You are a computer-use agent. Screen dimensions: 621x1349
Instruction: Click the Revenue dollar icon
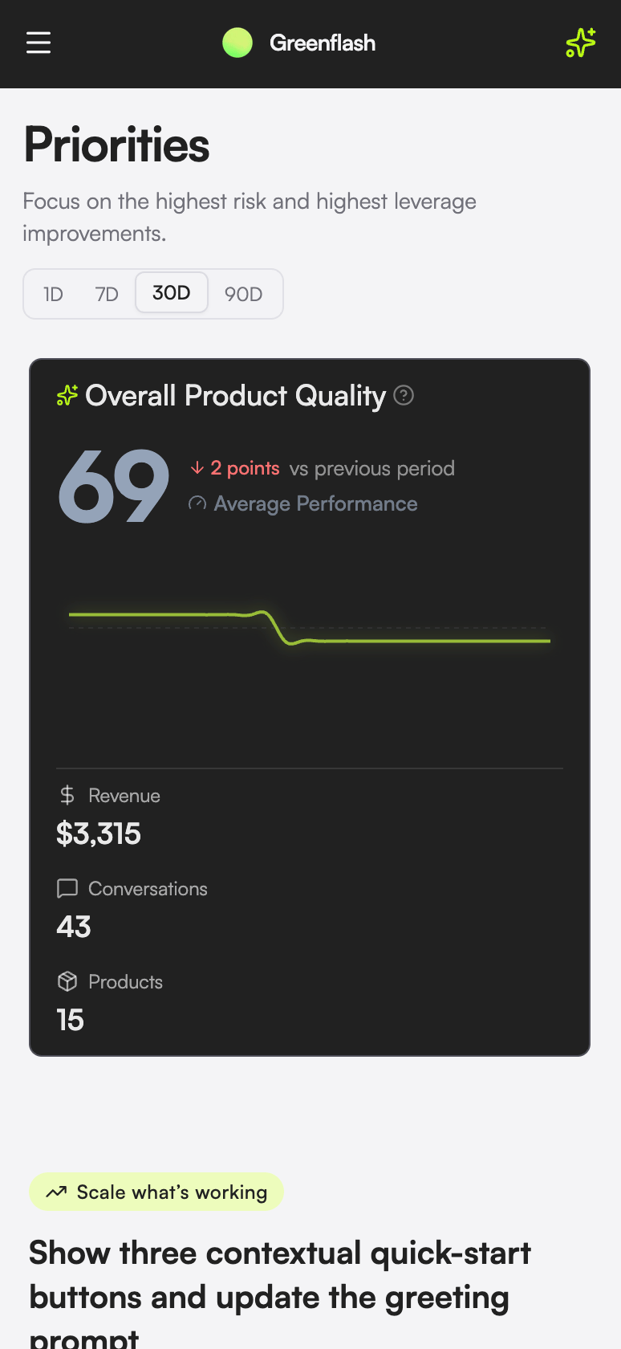[x=67, y=795]
